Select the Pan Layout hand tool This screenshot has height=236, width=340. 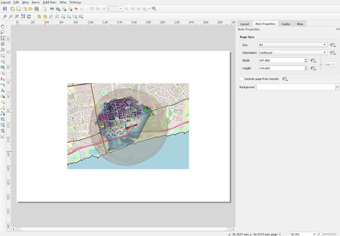(x=3, y=27)
